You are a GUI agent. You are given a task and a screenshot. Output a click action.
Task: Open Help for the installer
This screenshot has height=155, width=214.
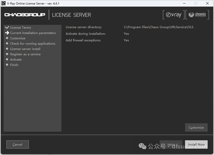pyautogui.click(x=171, y=145)
